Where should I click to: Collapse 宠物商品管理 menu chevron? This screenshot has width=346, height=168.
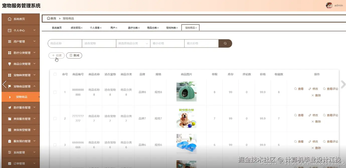34,86
